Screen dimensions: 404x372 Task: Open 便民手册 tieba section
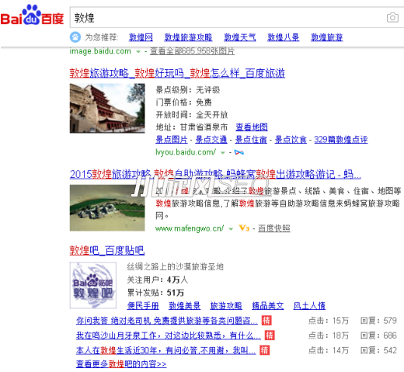click(143, 306)
